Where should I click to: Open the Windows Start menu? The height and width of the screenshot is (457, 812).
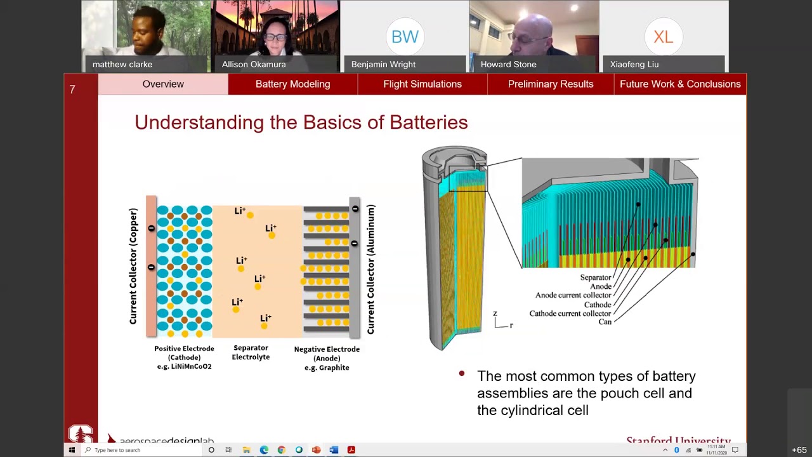click(72, 450)
